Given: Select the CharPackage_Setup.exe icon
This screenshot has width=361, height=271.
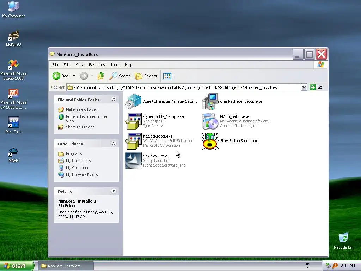Looking at the screenshot, I should click(210, 101).
